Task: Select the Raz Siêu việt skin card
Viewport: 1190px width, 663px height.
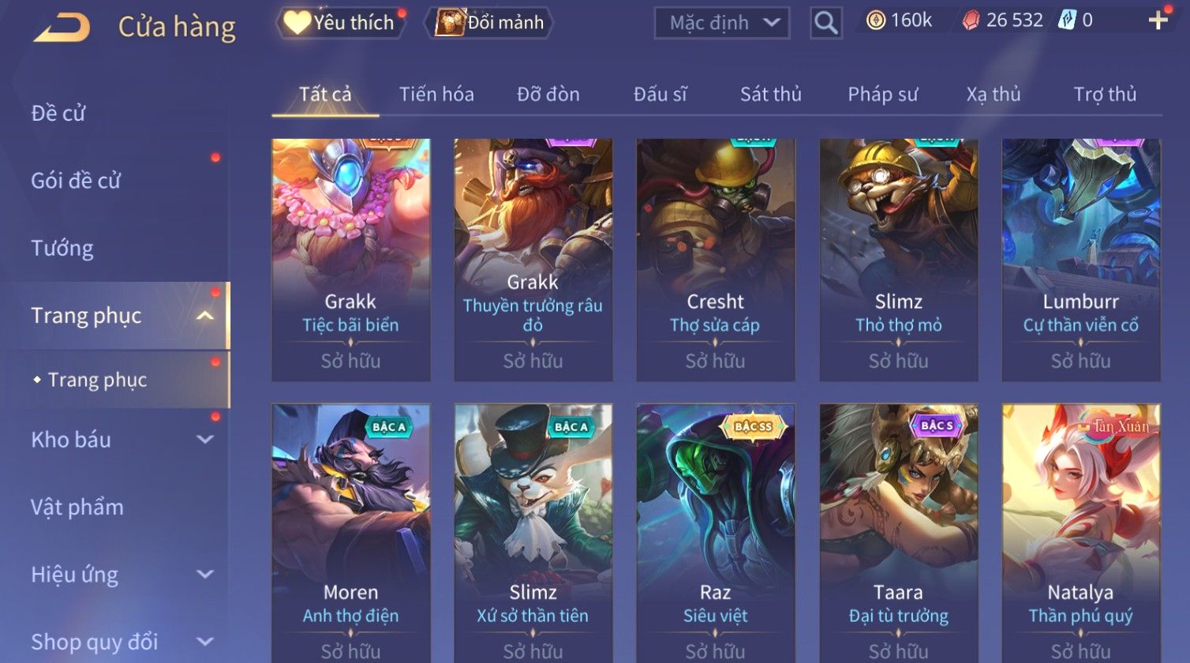Action: [715, 534]
